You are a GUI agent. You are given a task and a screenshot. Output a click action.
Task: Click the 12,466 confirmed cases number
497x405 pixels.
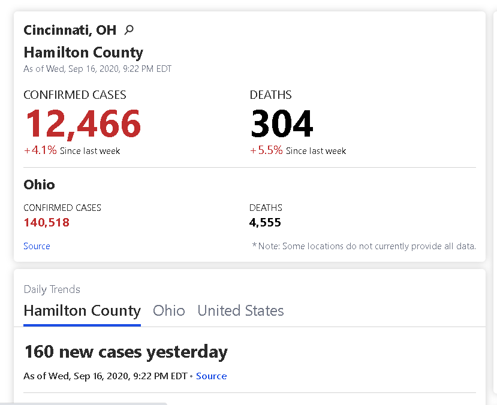[x=83, y=123]
